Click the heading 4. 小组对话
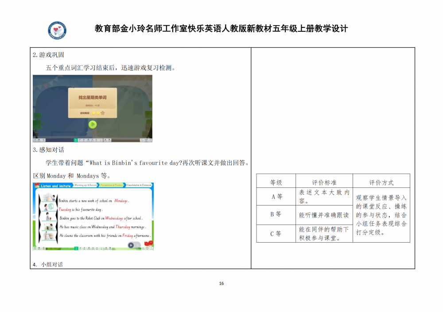This screenshot has height=312, width=443. tap(48, 264)
